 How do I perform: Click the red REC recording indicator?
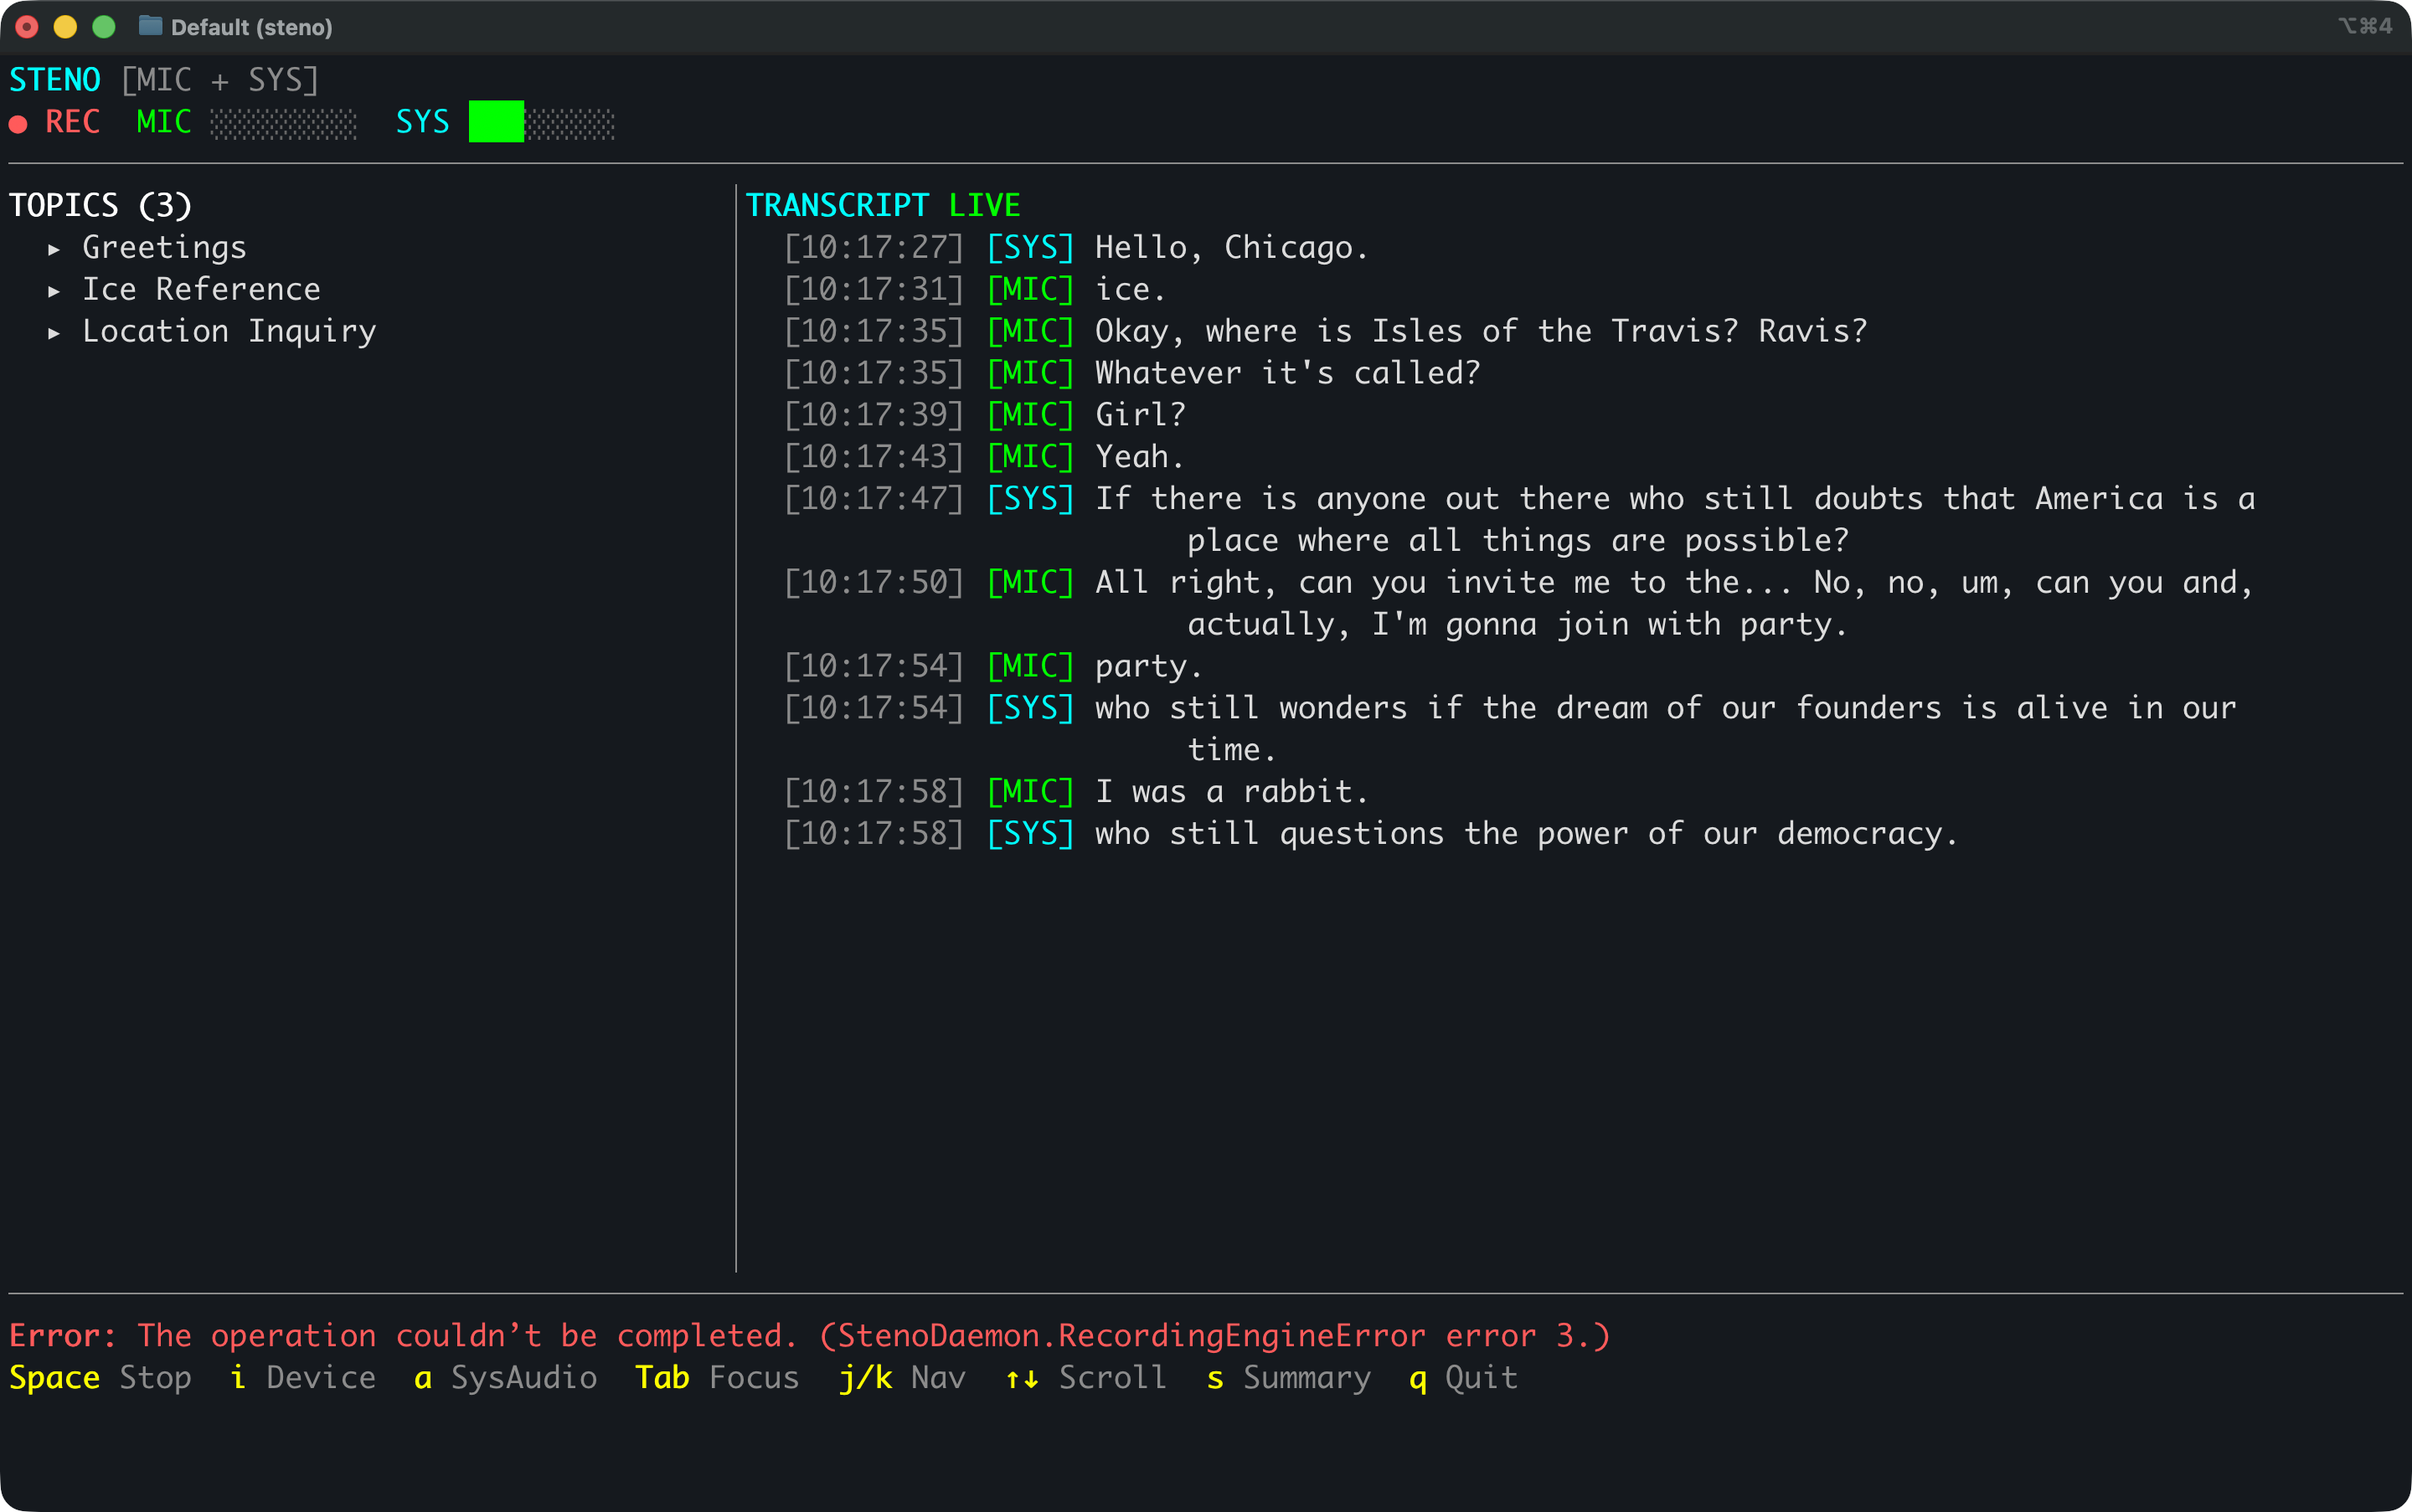57,122
